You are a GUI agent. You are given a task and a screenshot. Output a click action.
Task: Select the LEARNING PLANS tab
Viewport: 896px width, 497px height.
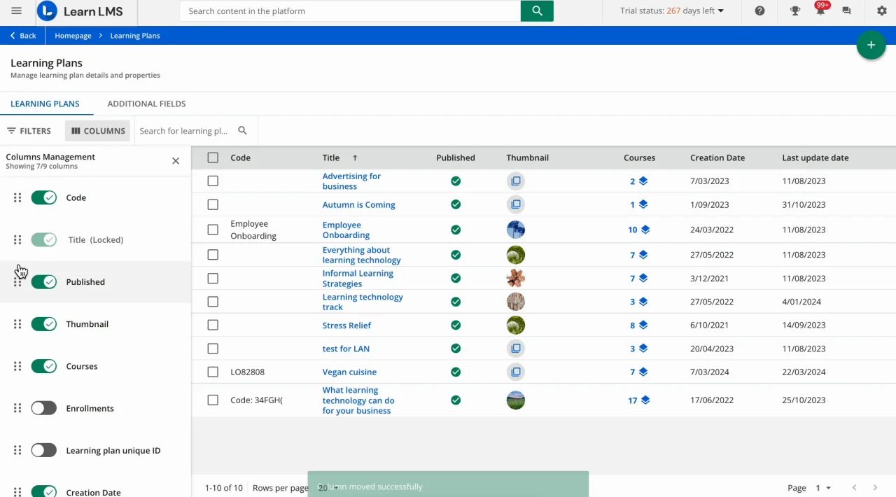[x=45, y=104]
